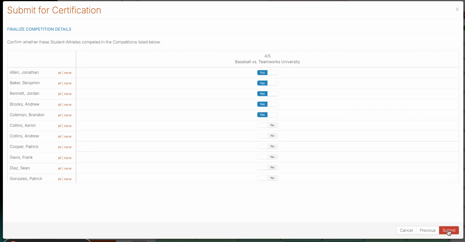Select 'all' for Brooks, Andrew
The width and height of the screenshot is (465, 242).
[59, 105]
